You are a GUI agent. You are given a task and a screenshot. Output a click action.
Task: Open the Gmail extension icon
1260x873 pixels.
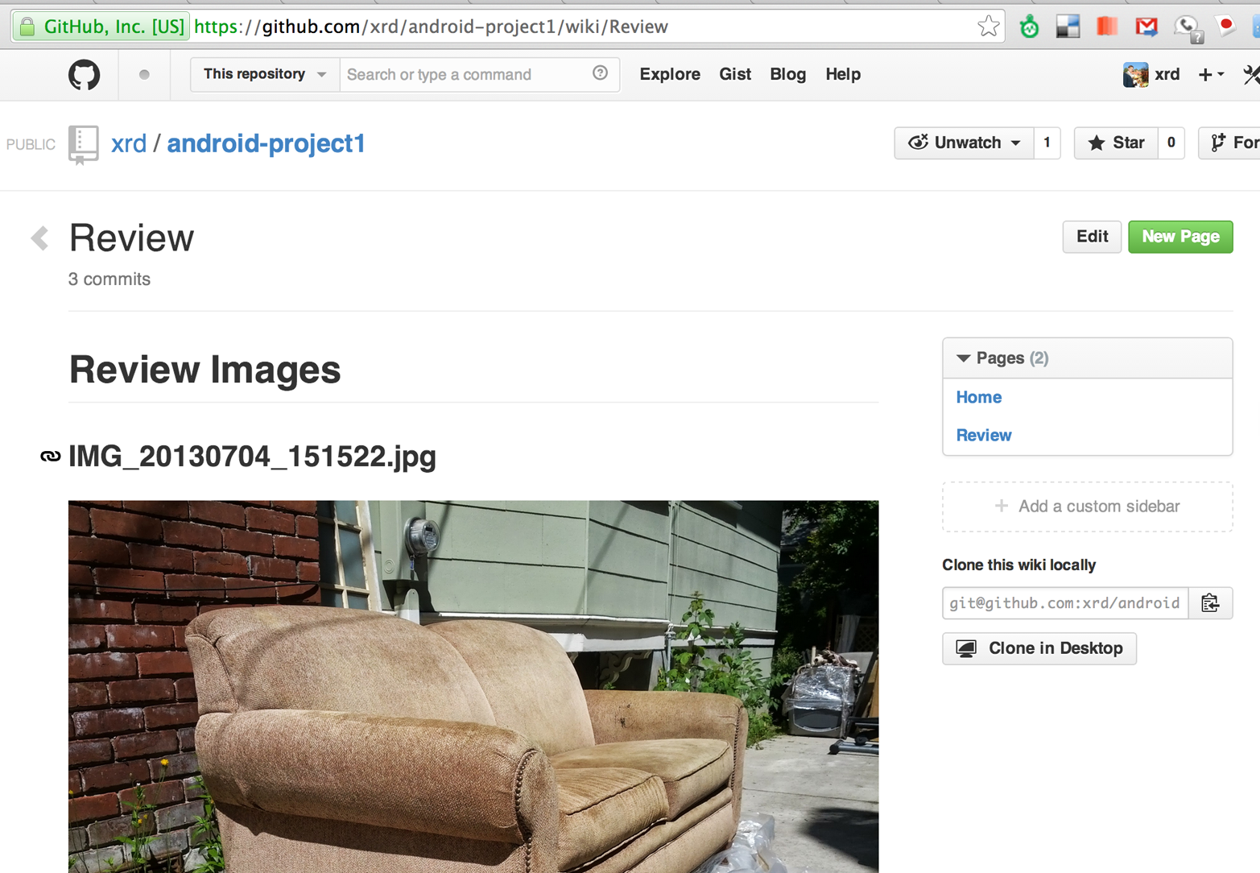click(x=1146, y=27)
